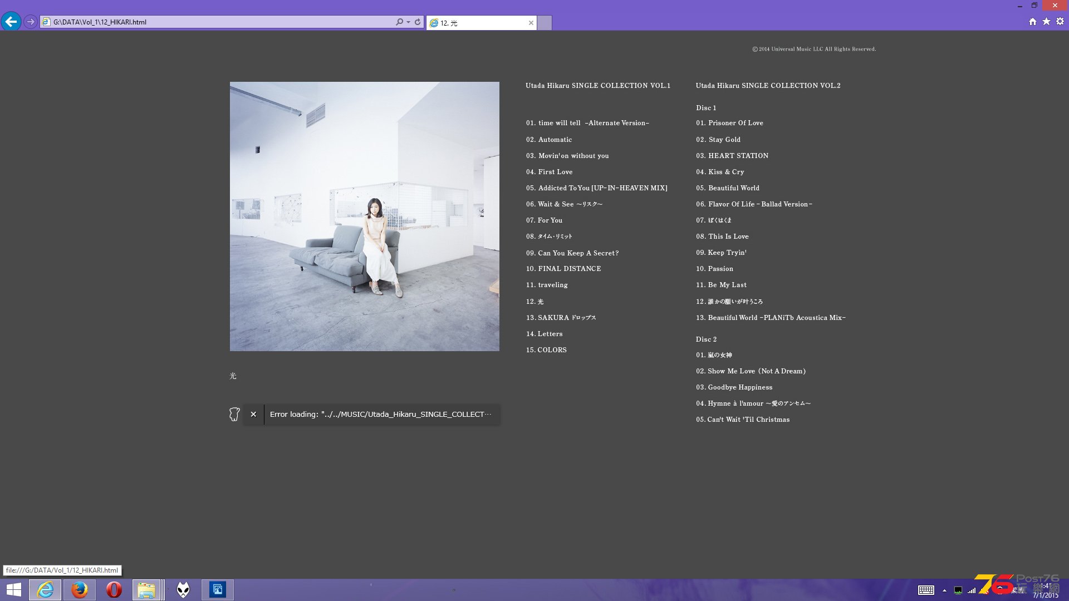
Task: Click the Refresh page icon
Action: 418,22
